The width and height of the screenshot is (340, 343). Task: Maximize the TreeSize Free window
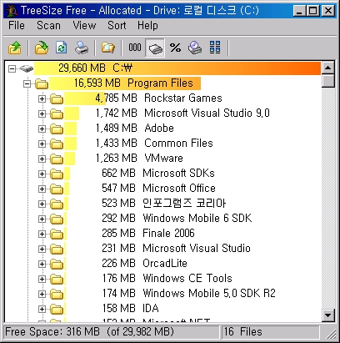(x=313, y=11)
